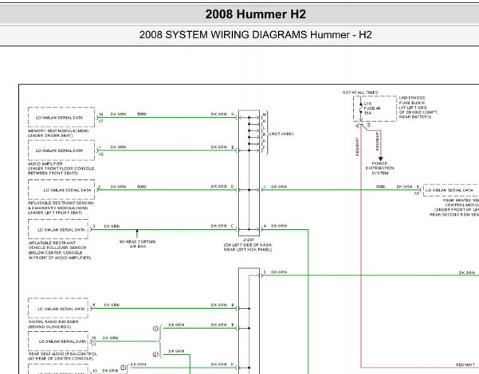
Task: Click the LO GMLAN SERIAL DATA box above Rear Seat Audio
Action: tap(58, 341)
